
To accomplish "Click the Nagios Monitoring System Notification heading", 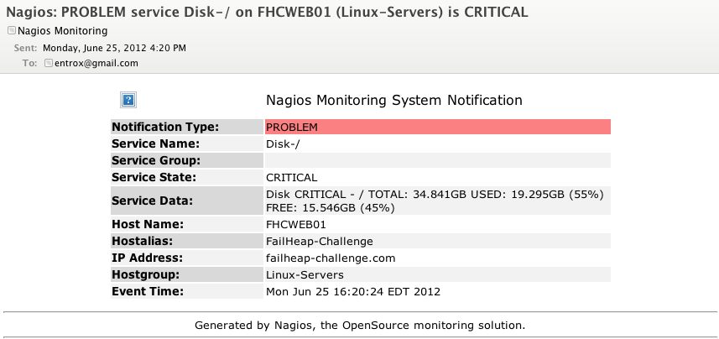I will click(x=393, y=100).
